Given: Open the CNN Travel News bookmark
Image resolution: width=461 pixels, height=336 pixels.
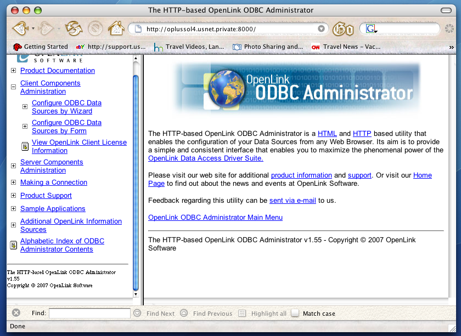Looking at the screenshot, I should [346, 47].
